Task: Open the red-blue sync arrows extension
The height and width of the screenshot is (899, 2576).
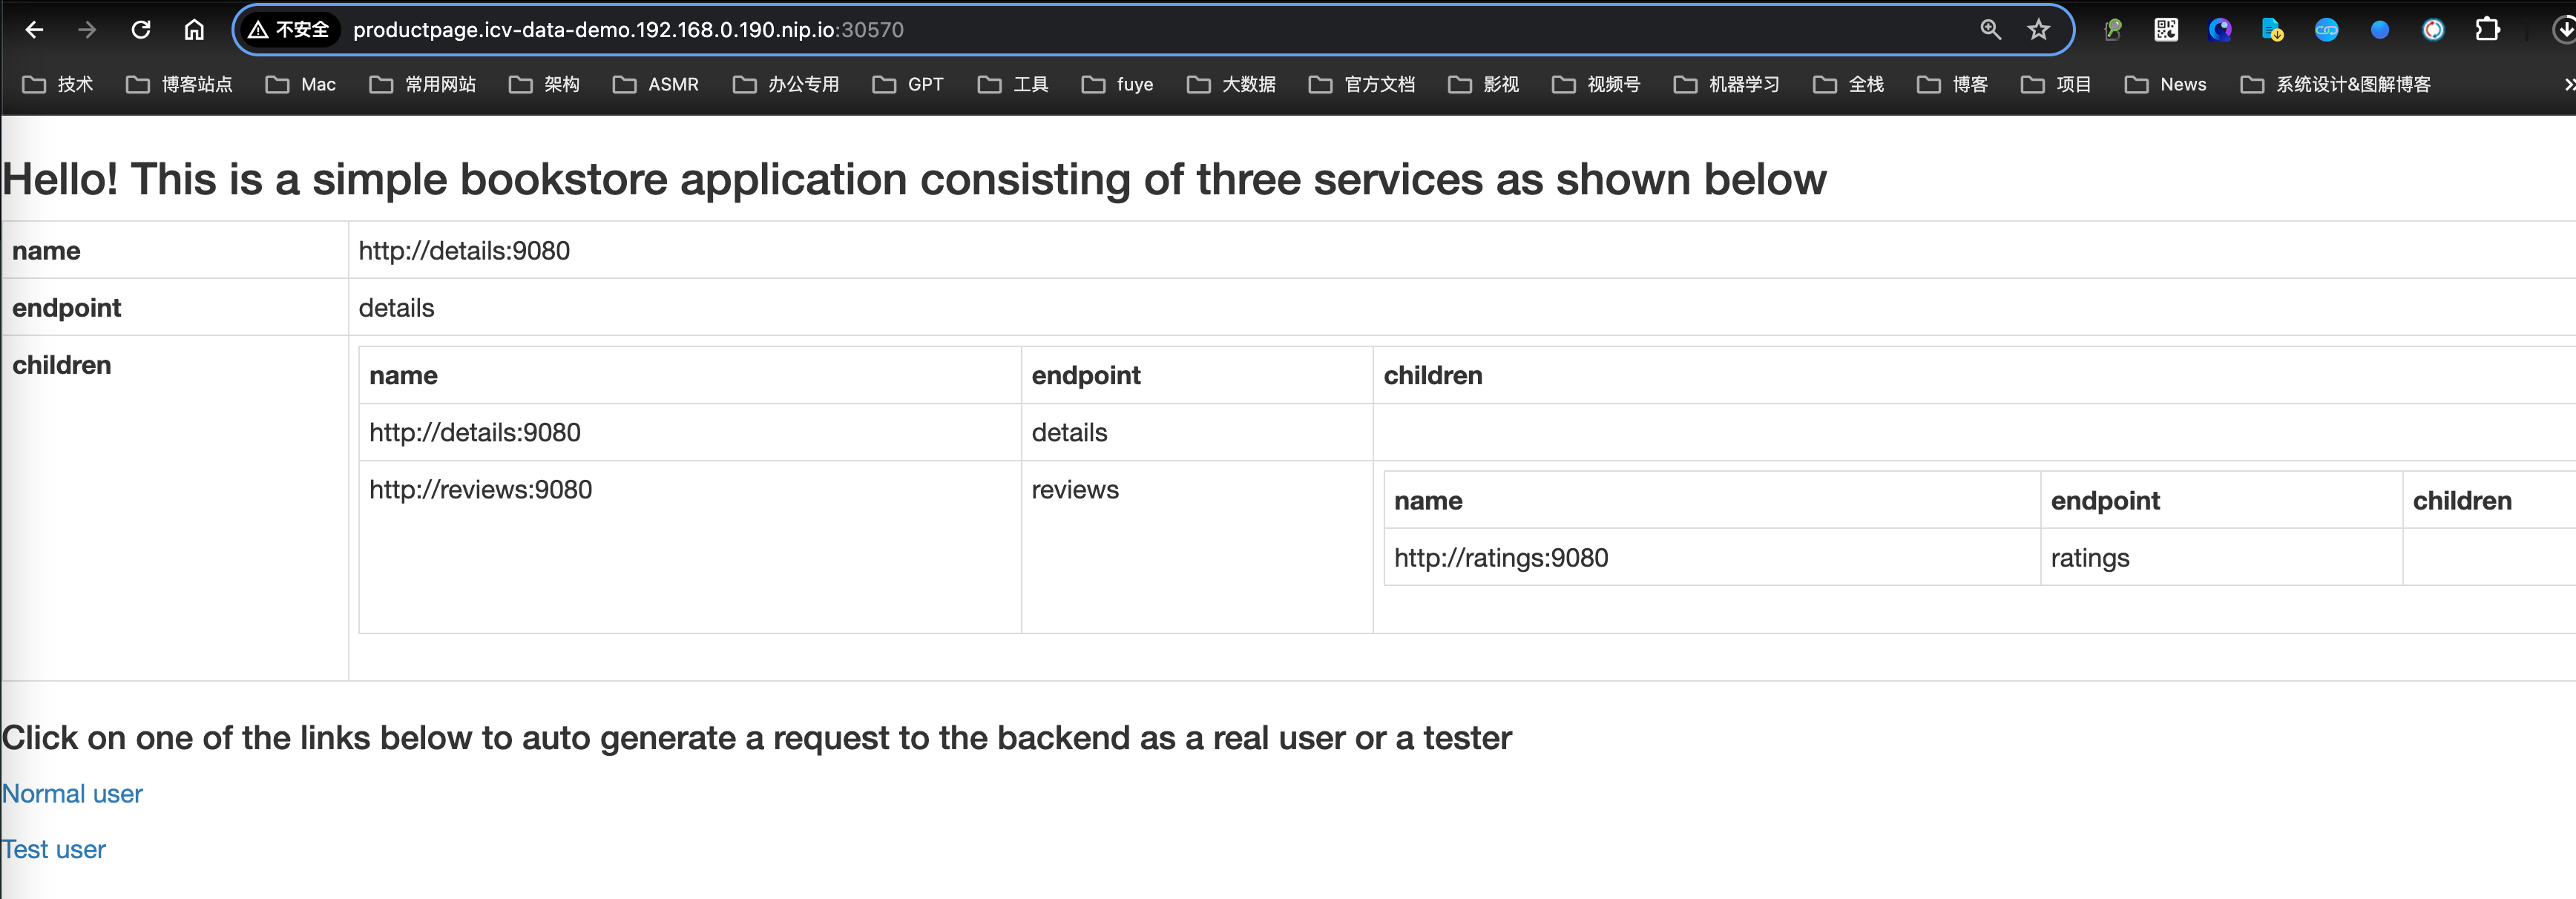Action: pyautogui.click(x=2433, y=30)
